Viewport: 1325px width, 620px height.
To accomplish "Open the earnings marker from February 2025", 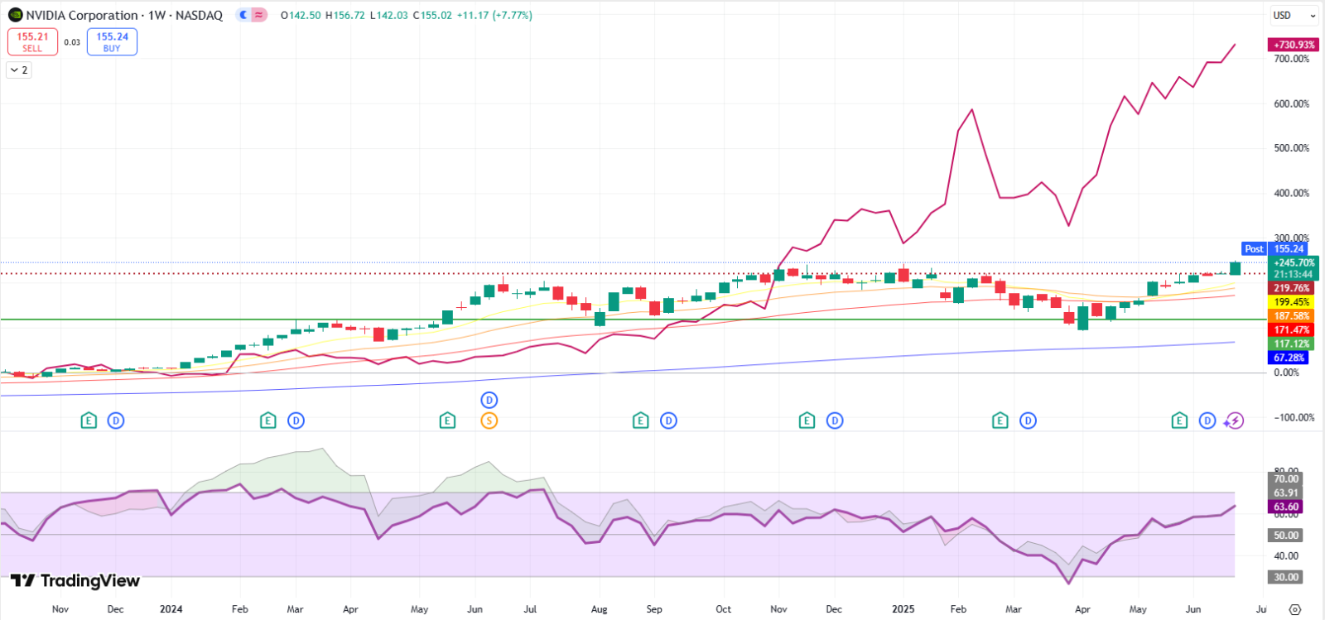I will [1000, 421].
